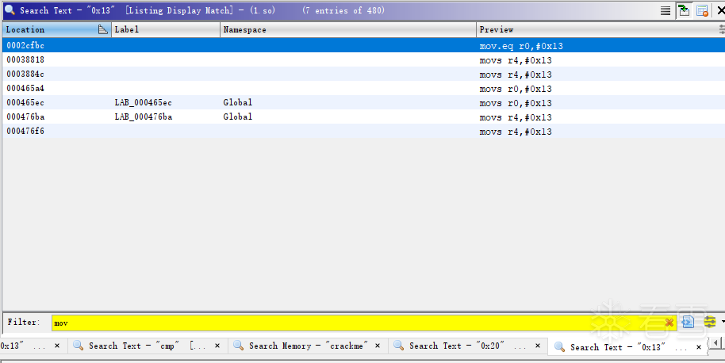The image size is (725, 363).
Task: Click preview movs r4,#0x13 in row 00038818
Action: click(516, 60)
